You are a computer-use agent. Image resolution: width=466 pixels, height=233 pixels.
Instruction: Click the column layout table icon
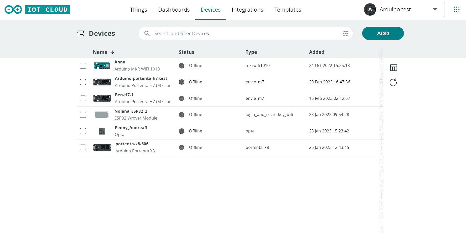(x=394, y=68)
